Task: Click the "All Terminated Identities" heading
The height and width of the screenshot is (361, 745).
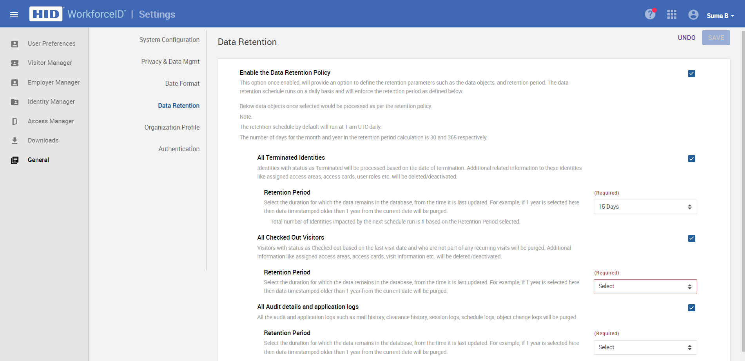Action: click(x=291, y=157)
